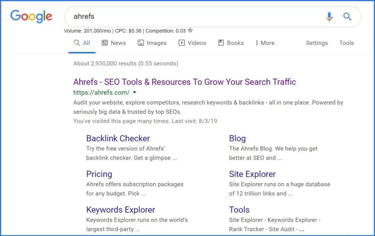The width and height of the screenshot is (375, 236).
Task: Switch to Images results tab
Action: point(152,43)
